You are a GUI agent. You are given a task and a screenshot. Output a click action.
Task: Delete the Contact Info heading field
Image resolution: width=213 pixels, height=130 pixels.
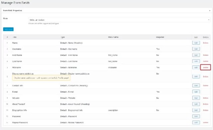click(x=206, y=86)
